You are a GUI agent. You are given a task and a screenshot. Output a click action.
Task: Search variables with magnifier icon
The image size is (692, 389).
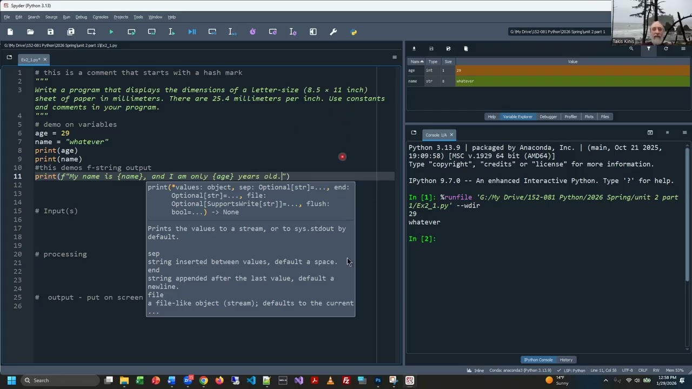pyautogui.click(x=631, y=49)
